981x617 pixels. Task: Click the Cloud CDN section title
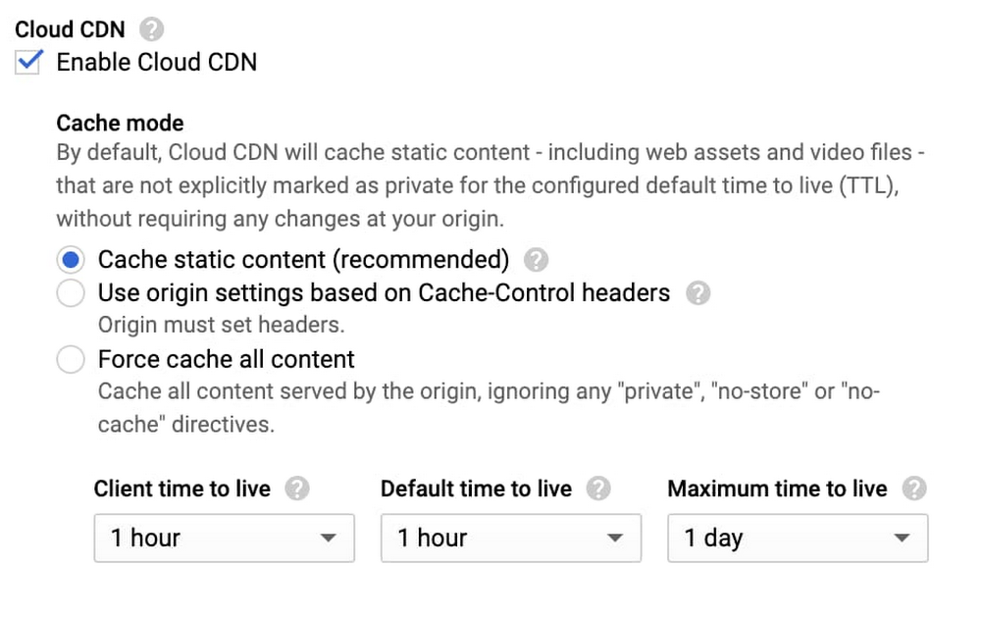[70, 29]
